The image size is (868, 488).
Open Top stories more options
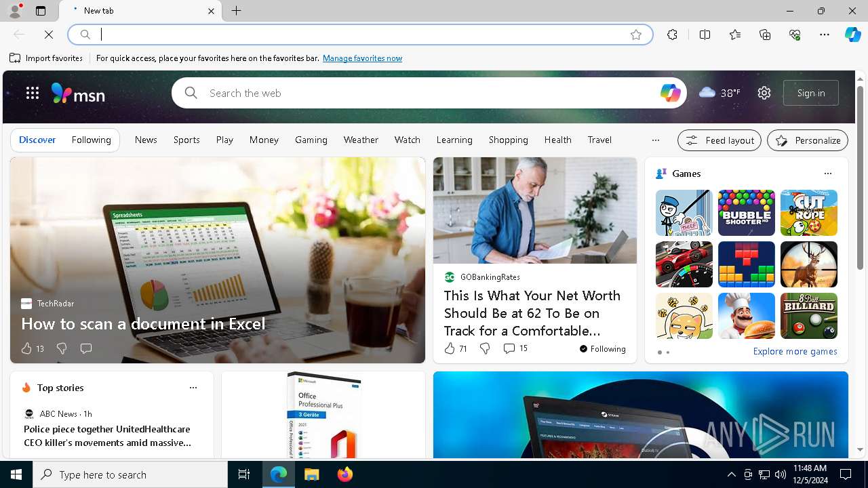pyautogui.click(x=193, y=388)
